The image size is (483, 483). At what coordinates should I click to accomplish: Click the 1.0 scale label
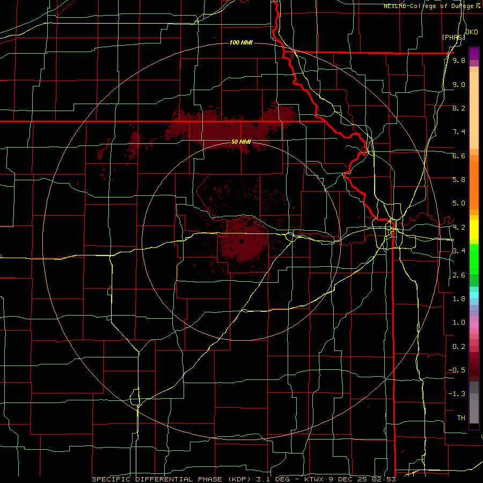pos(459,323)
